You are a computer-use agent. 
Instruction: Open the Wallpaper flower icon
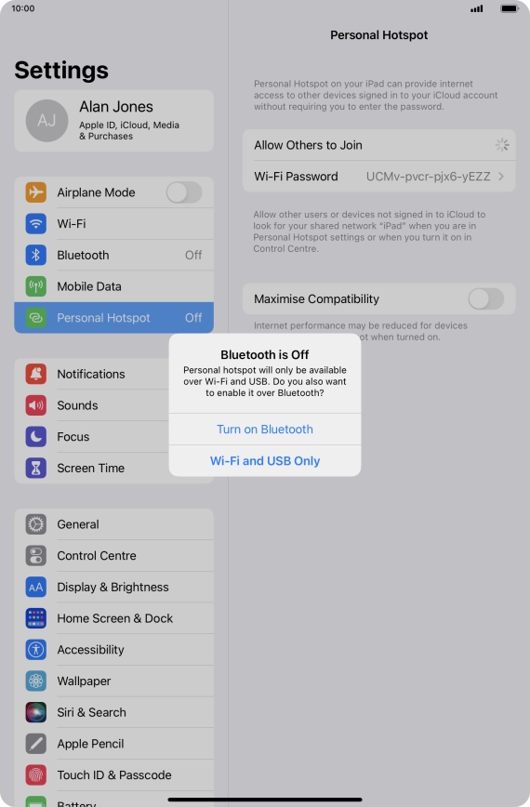[36, 681]
